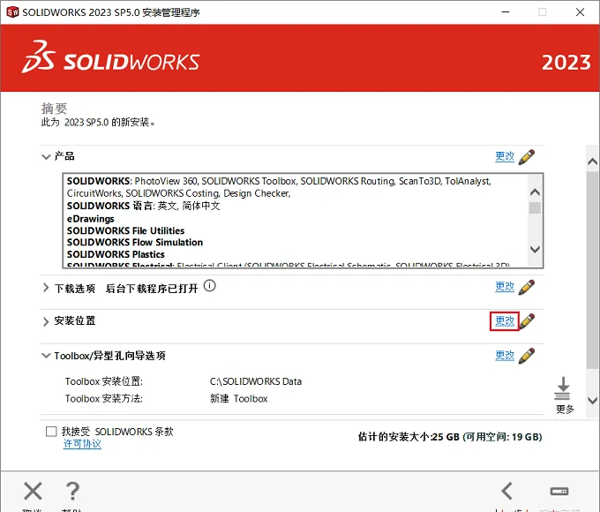Collapse the Toolbox/异型孔向导选项 section
The image size is (600, 512).
pyautogui.click(x=46, y=356)
